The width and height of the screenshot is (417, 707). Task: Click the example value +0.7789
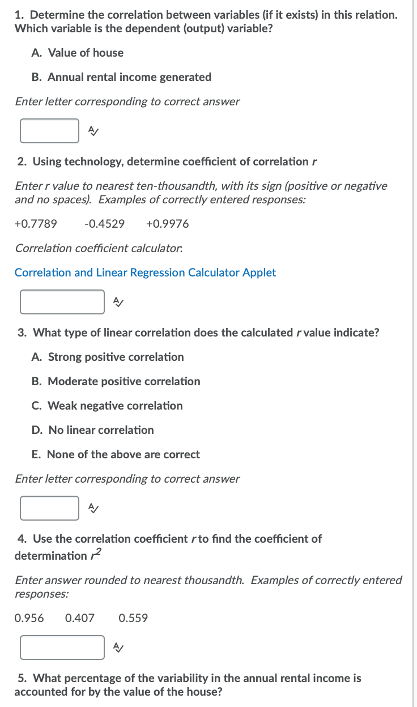[x=36, y=224]
